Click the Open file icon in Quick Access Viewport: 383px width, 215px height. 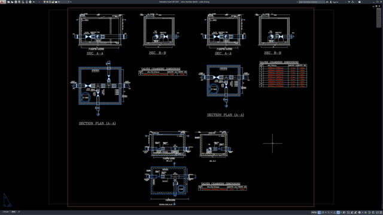tap(12, 2)
